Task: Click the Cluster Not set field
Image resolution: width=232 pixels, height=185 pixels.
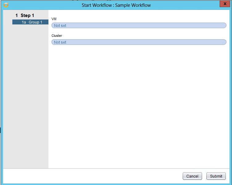Action: pos(139,42)
